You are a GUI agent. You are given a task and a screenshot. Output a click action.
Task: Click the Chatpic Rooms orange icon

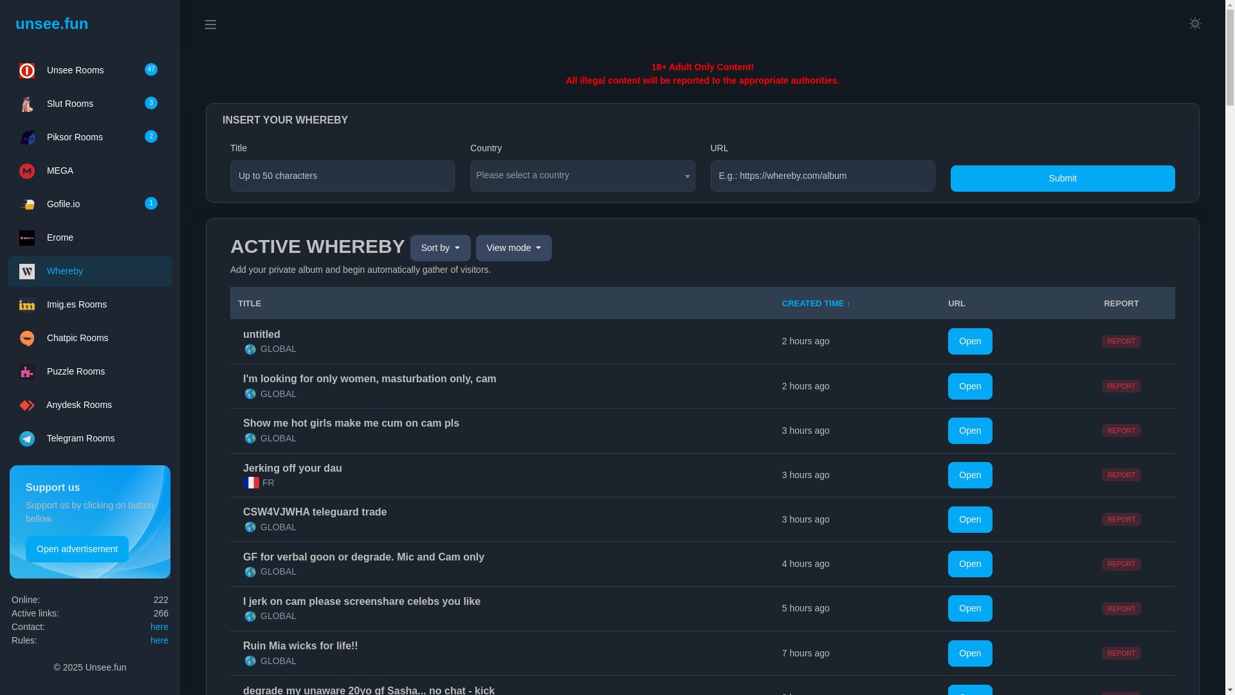[x=27, y=338]
